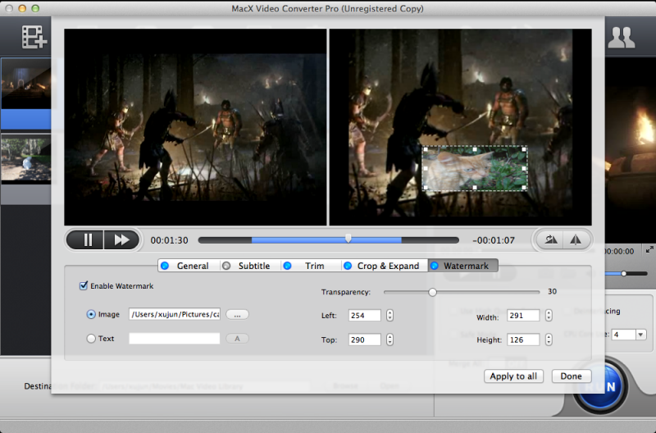Click the image path input field
This screenshot has width=656, height=433.
[175, 314]
